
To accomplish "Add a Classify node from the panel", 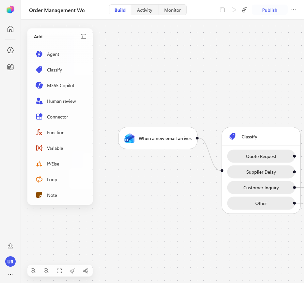I will 60,70.
